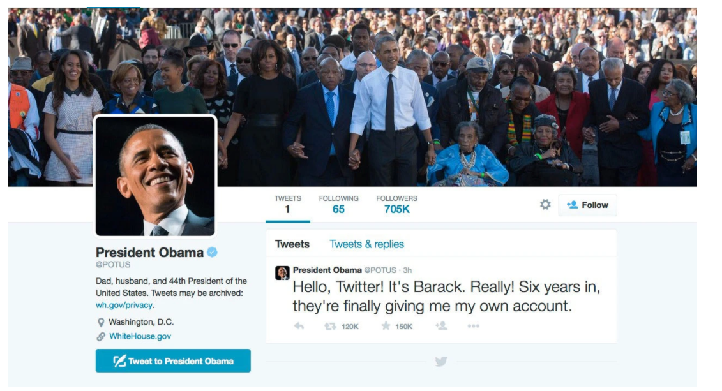Select the Tweets count tab
Screen dimensions: 722x391
[x=288, y=205]
